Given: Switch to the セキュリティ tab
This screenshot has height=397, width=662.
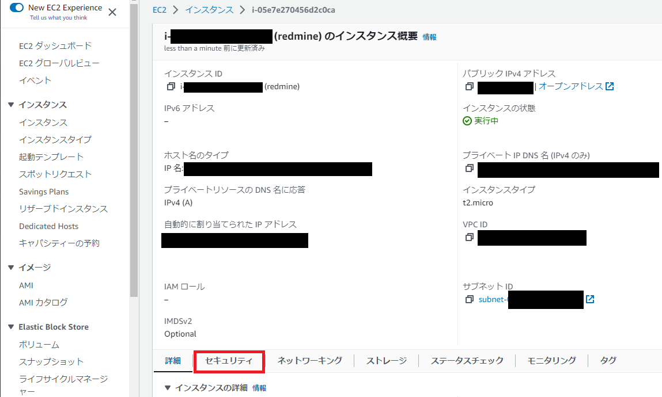Looking at the screenshot, I should [x=229, y=361].
